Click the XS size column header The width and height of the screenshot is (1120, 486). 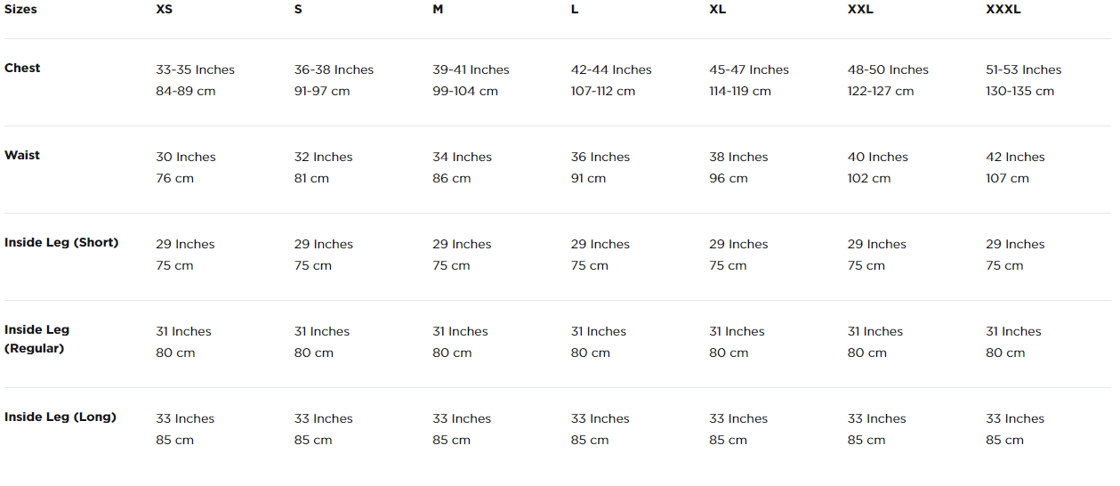coord(165,9)
